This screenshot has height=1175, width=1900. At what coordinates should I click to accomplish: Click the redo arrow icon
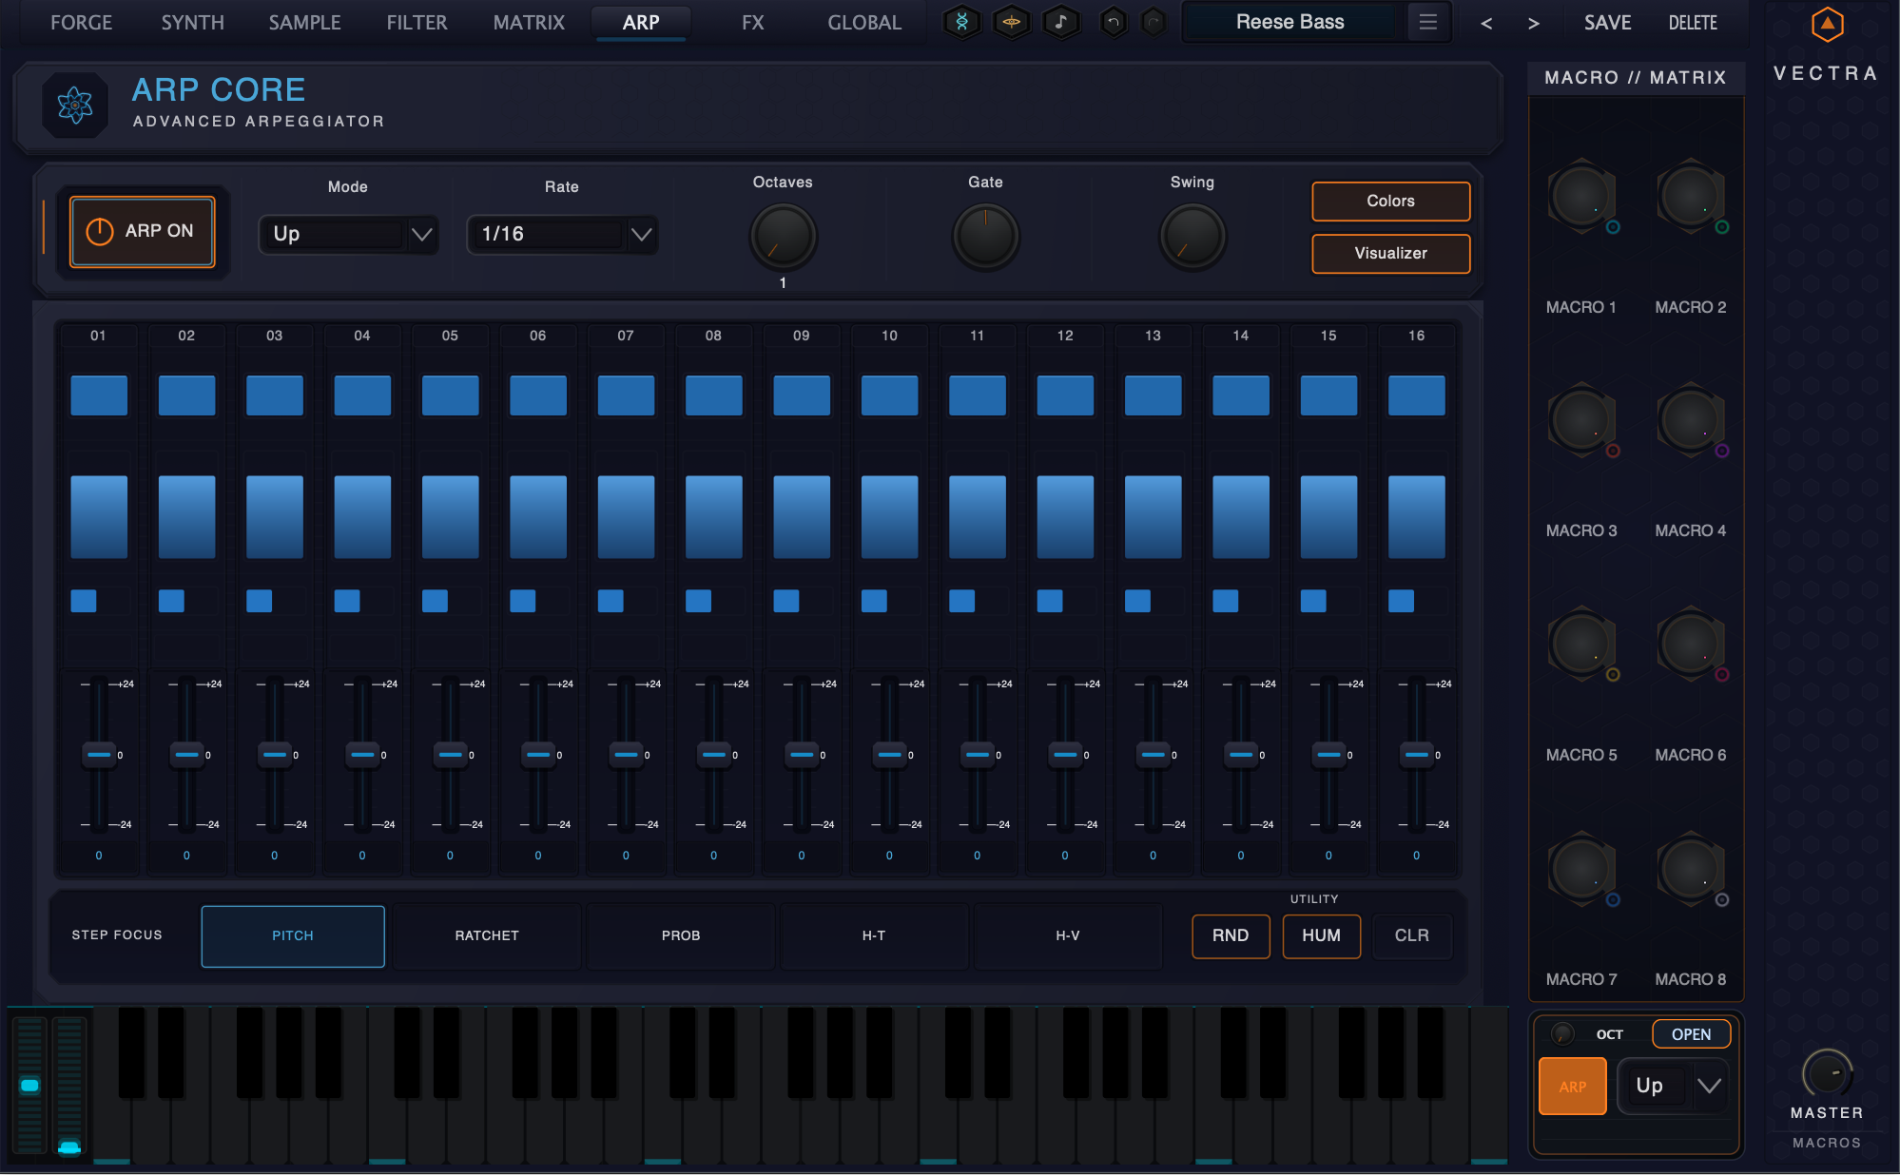(x=1154, y=22)
